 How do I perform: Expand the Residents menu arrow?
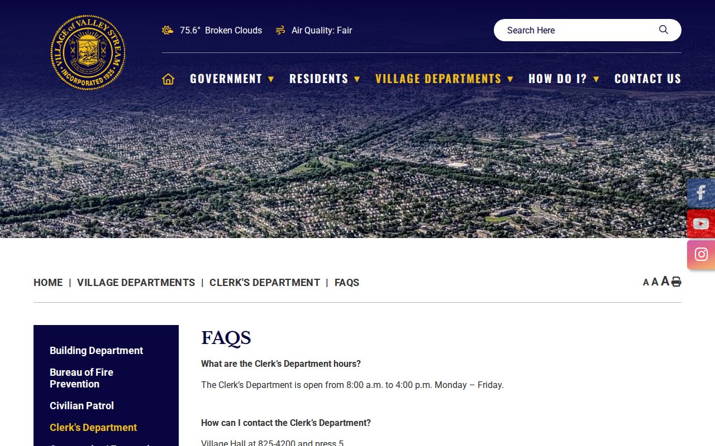(357, 79)
